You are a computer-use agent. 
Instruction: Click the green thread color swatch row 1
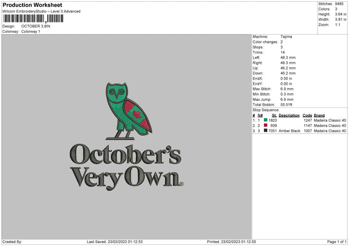click(x=266, y=120)
